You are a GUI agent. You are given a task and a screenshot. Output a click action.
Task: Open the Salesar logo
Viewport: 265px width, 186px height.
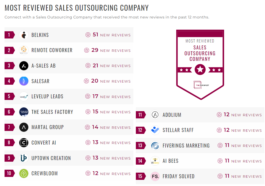24,81
